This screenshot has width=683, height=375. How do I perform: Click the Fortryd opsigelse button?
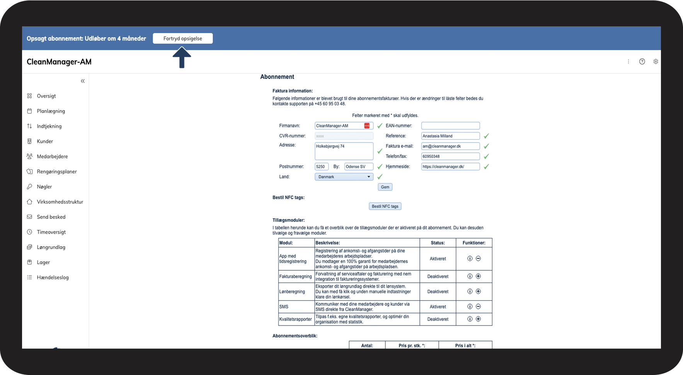(x=183, y=39)
